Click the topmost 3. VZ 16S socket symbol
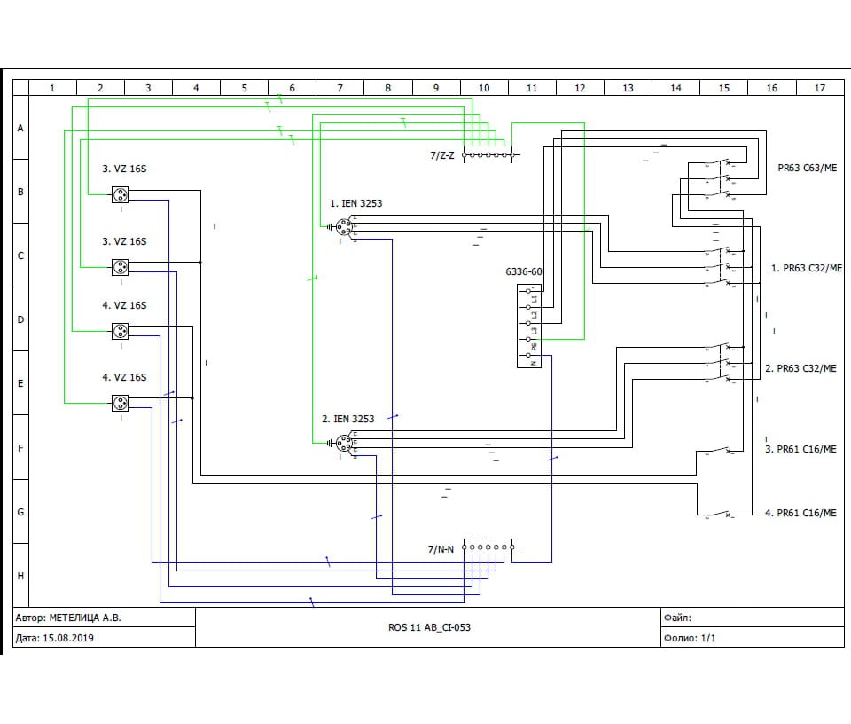Viewport: 851px width, 724px height. point(120,195)
